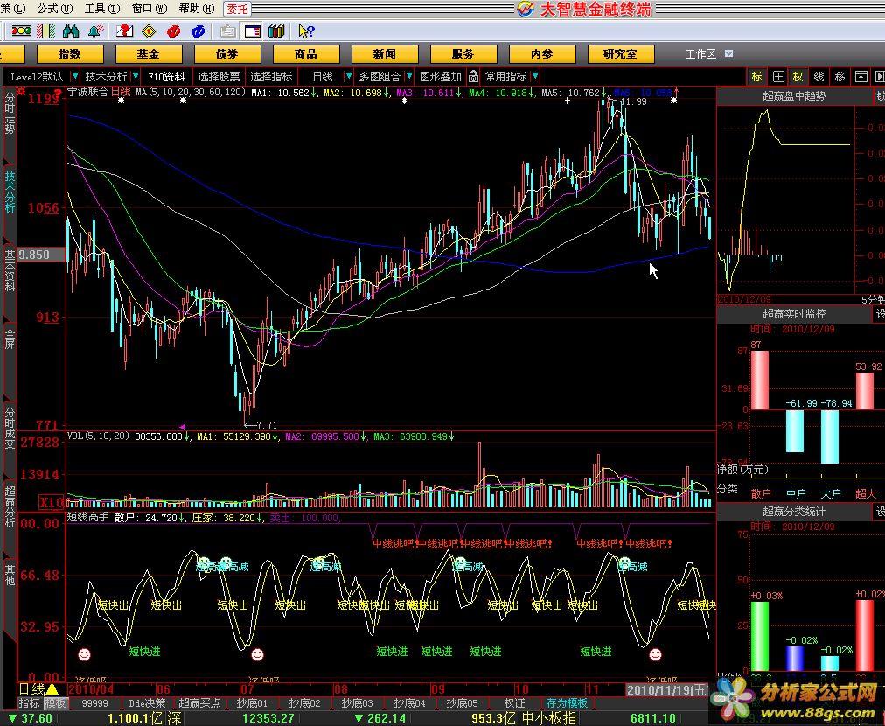Switch bottom bar to 指标 mode
This screenshot has height=726, width=885.
point(30,703)
